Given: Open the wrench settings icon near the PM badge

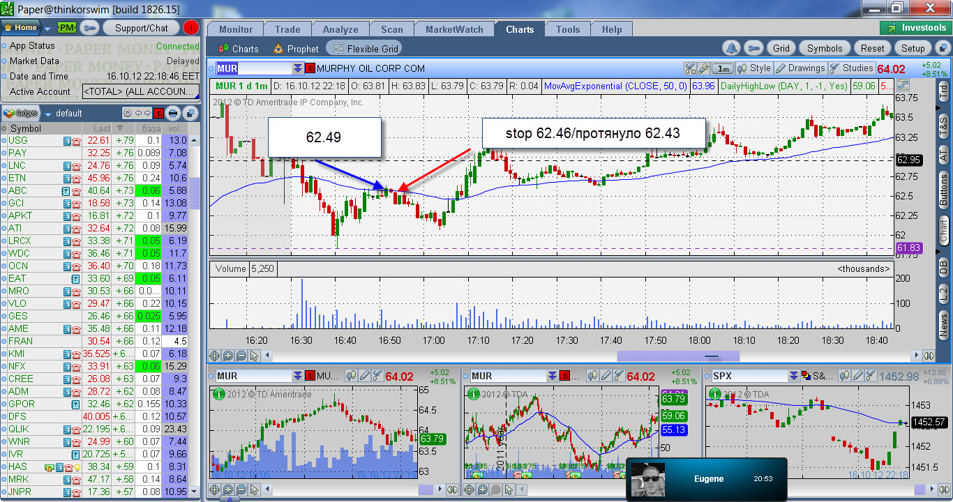Looking at the screenshot, I should click(x=89, y=28).
